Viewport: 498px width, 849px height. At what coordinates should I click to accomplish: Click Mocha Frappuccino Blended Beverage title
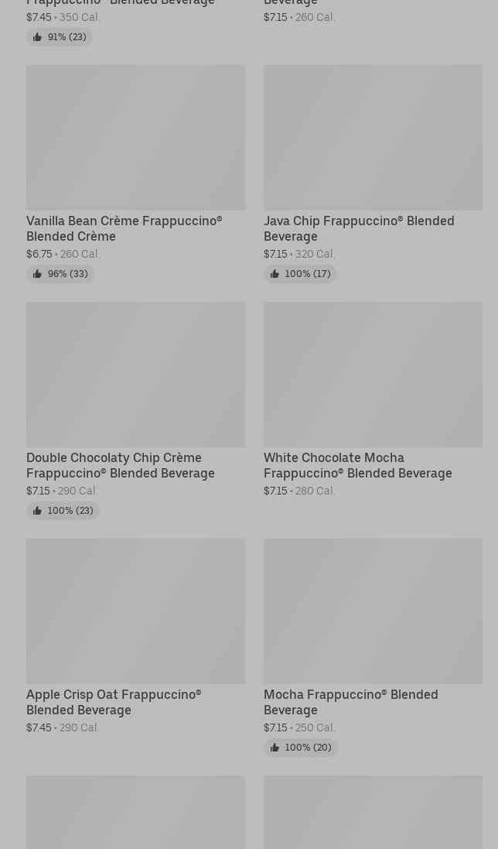(350, 702)
